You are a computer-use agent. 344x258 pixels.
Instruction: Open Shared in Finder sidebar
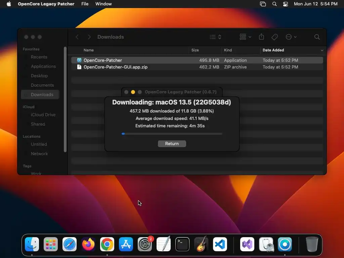tap(38, 124)
